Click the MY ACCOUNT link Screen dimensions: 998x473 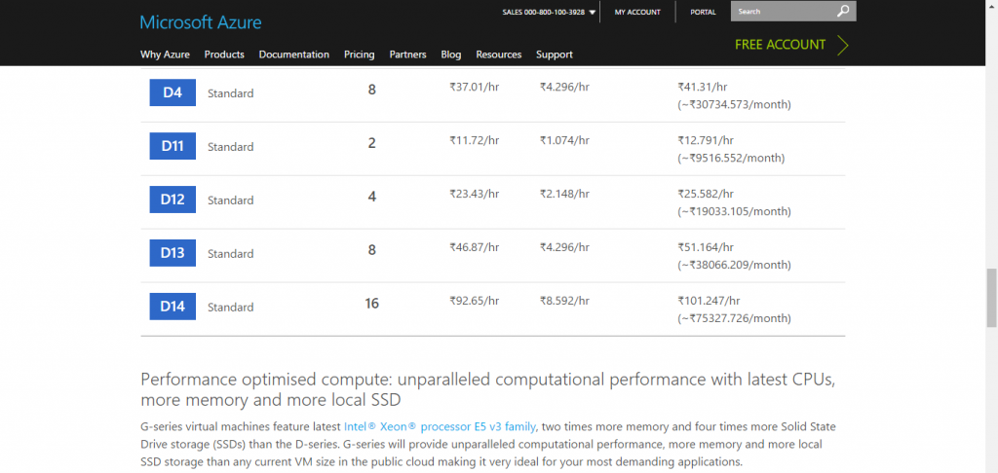tap(637, 13)
